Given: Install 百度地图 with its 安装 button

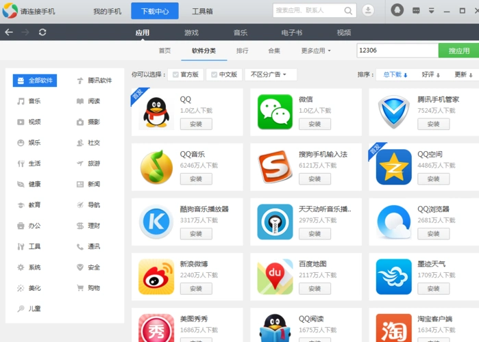Looking at the screenshot, I should [x=315, y=289].
